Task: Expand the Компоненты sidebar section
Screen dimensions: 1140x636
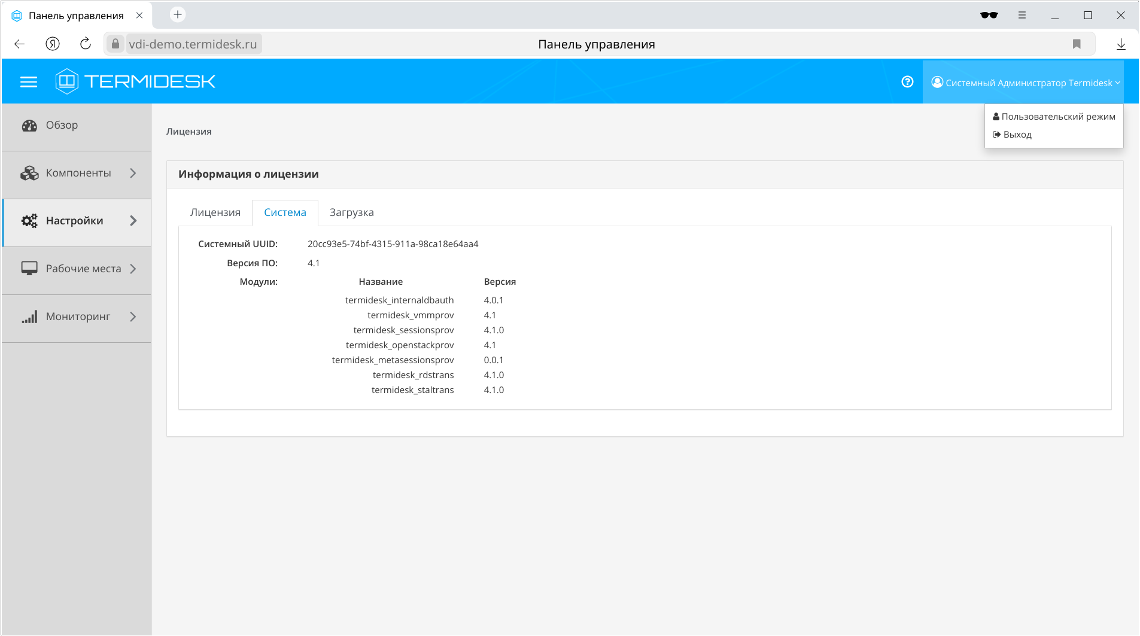Action: (x=77, y=173)
